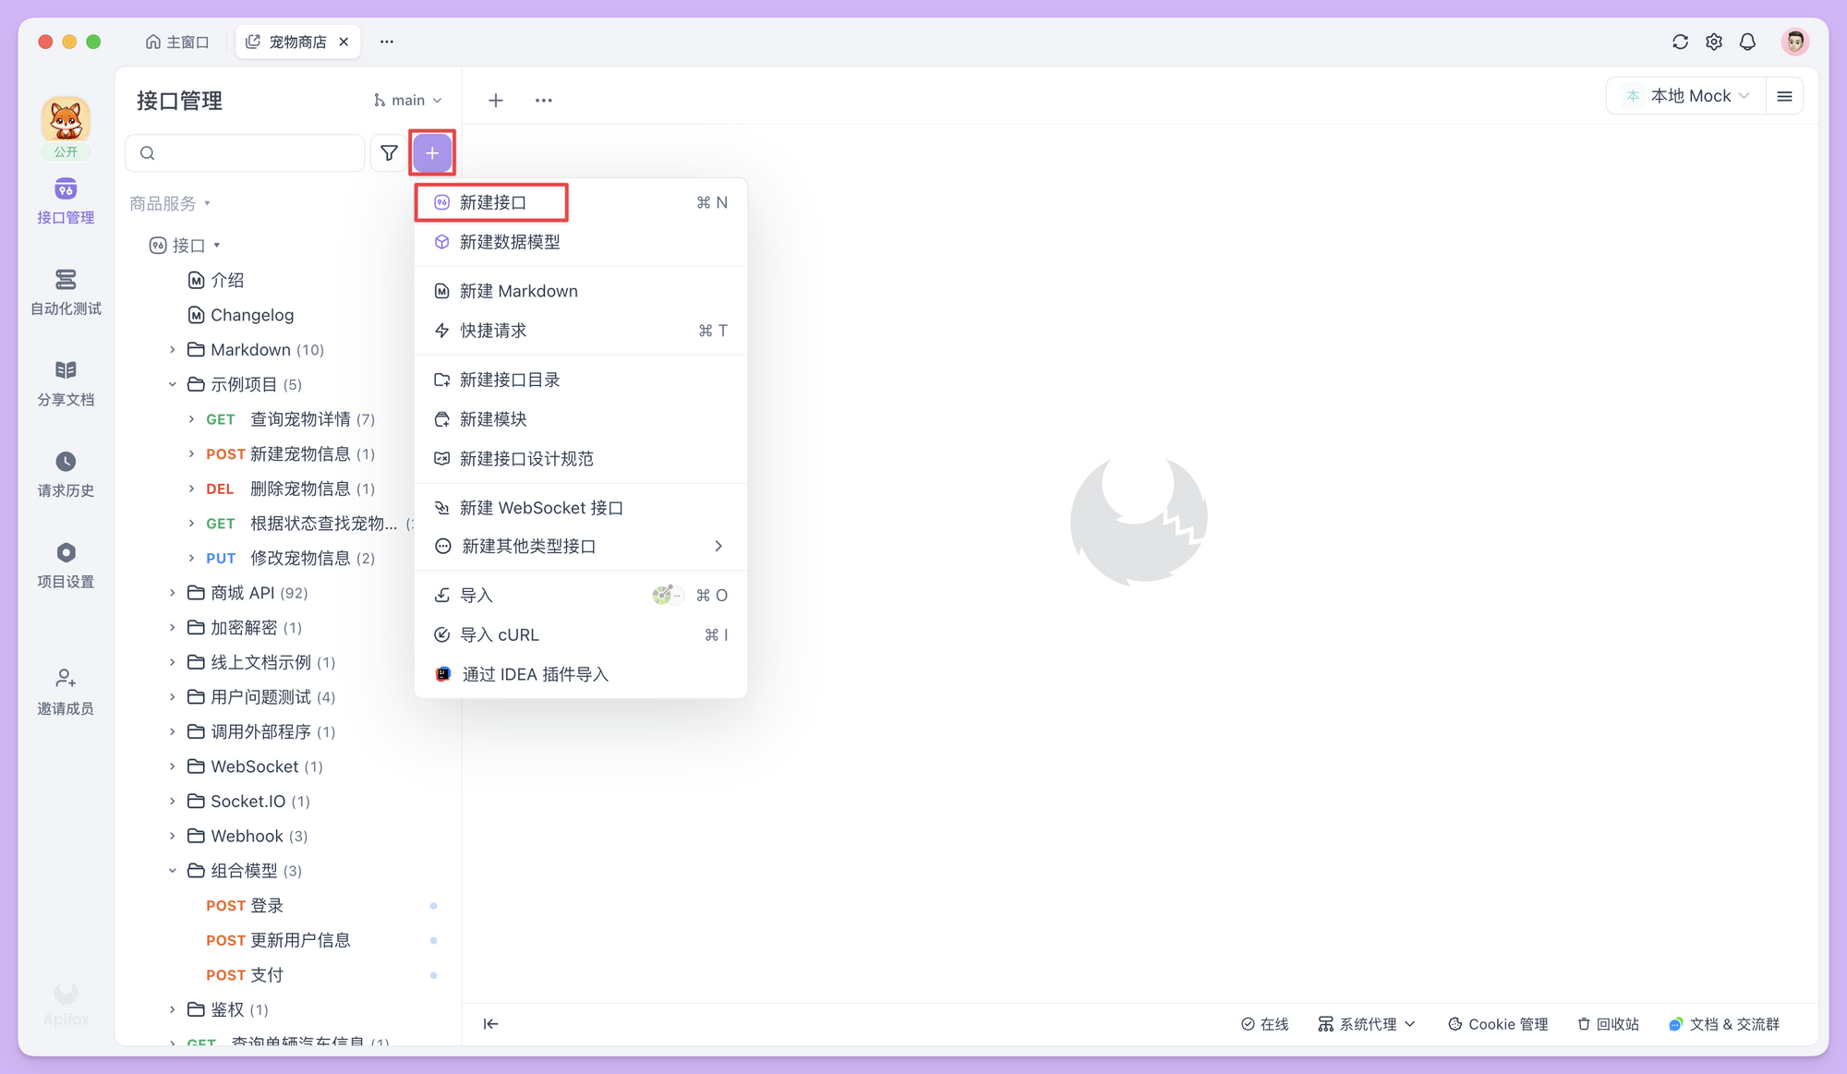Open the hamburger menu beside local Mock

(1784, 96)
